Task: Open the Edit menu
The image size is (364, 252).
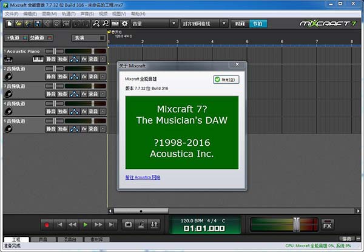Action: (x=30, y=14)
